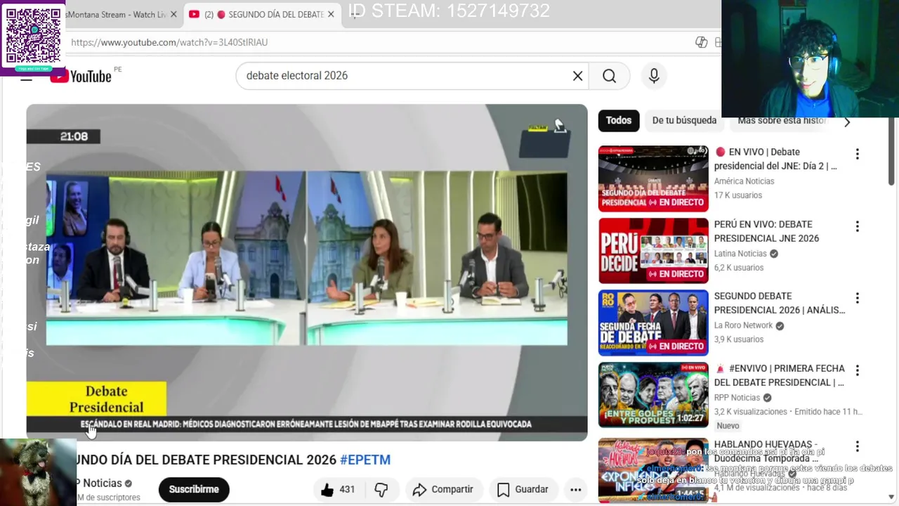Screen dimensions: 899x506
Task: Close the SEGUNDO DÍA DEL DEBATE tab
Action: pyautogui.click(x=331, y=15)
